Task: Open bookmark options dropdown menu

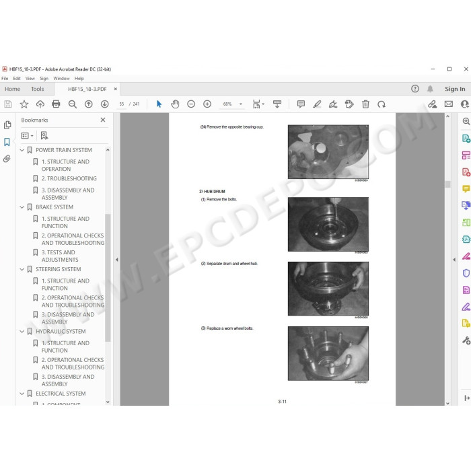Action: coord(27,136)
